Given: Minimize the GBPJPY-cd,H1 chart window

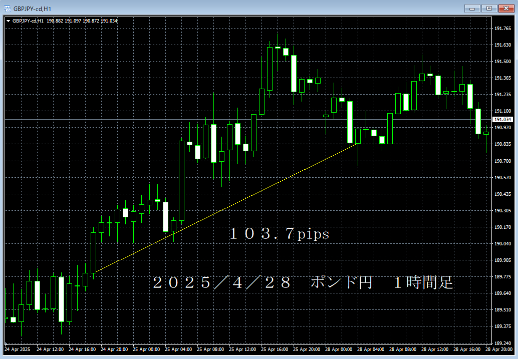Looking at the screenshot, I should coord(472,9).
